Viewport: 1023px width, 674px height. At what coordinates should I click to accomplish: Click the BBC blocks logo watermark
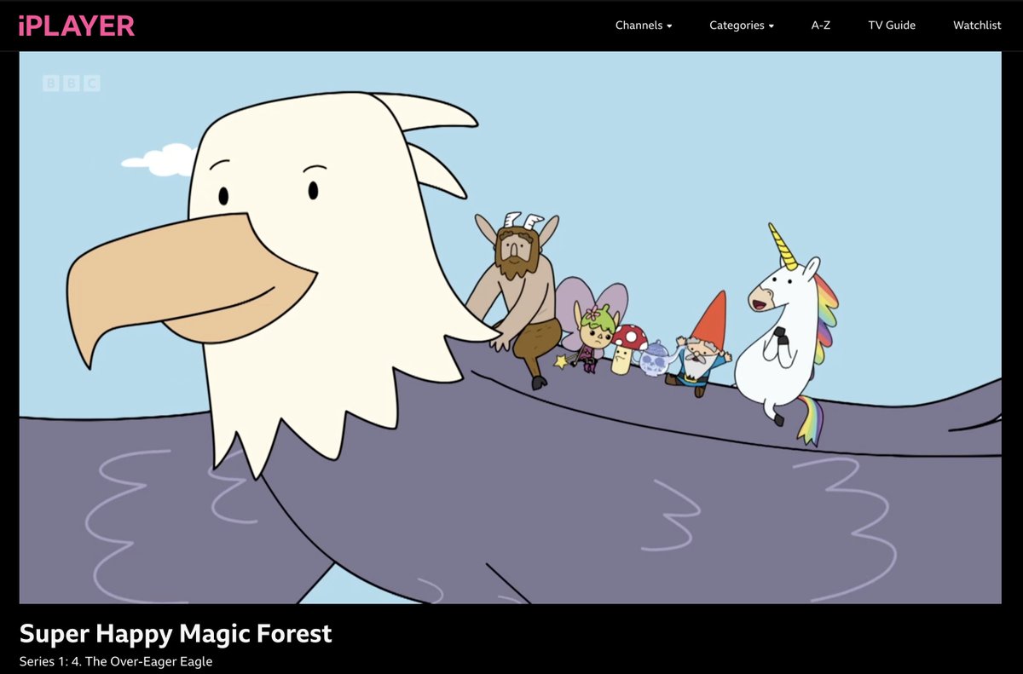click(x=71, y=84)
